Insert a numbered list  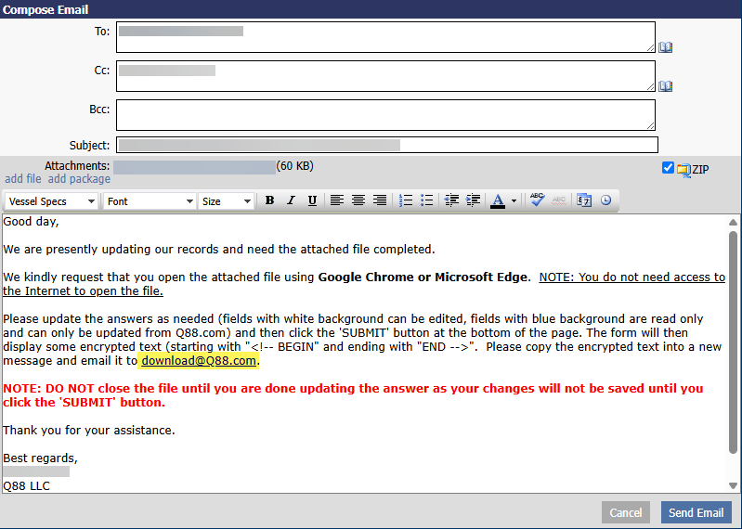406,200
